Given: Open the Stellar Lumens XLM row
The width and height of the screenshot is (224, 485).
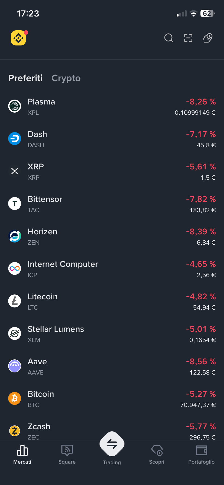Looking at the screenshot, I should click(x=112, y=334).
